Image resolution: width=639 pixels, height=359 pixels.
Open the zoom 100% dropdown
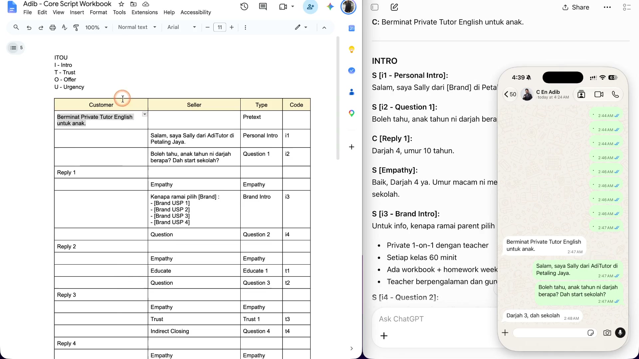tap(96, 28)
